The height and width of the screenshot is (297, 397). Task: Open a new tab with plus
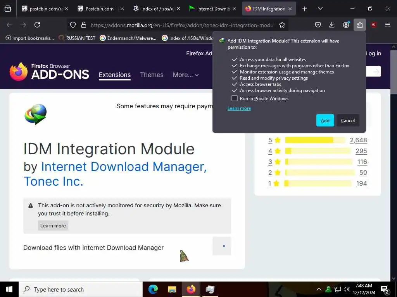point(305,9)
